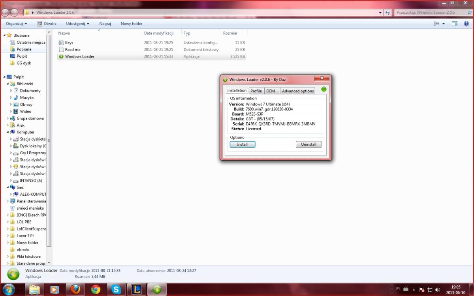Screen dimensions: 474x296
Task: Select the Read me document icon
Action: coord(61,49)
